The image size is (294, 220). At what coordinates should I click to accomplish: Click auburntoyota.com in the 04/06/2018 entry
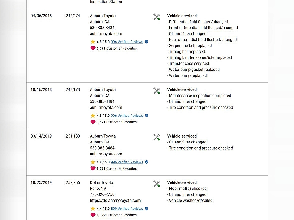(106, 34)
